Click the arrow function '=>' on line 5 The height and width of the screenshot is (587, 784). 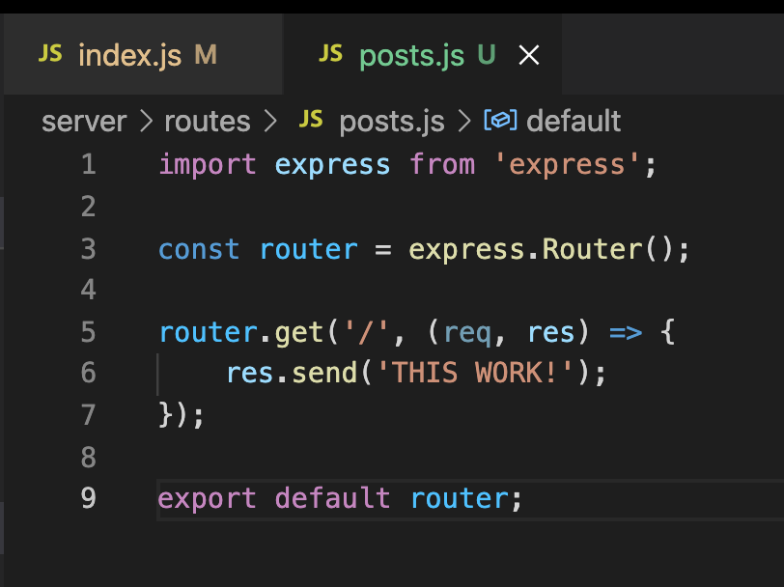(626, 332)
